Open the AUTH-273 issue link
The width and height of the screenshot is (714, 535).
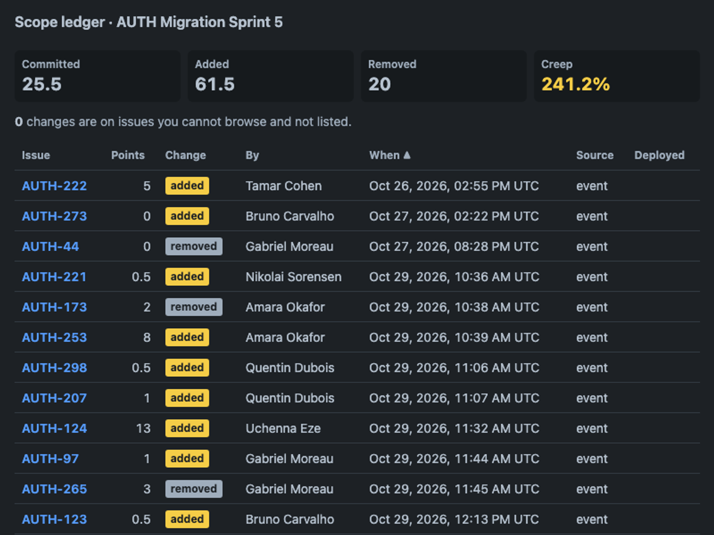coord(54,216)
